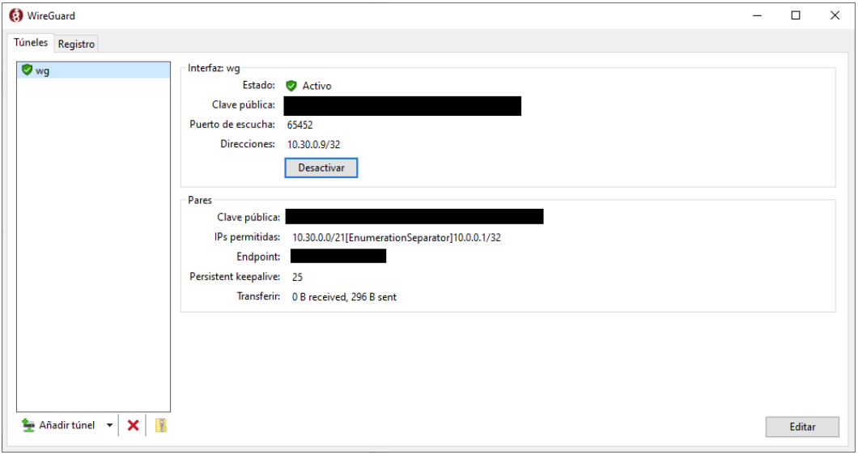858x455 pixels.
Task: Click the listening port value 65452
Action: pyautogui.click(x=299, y=125)
